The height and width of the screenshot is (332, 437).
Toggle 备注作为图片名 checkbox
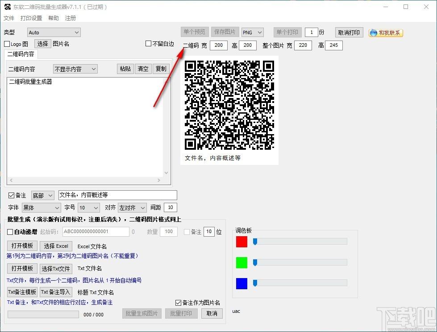[x=179, y=303]
